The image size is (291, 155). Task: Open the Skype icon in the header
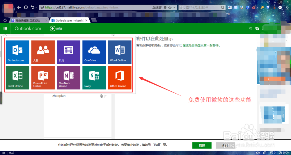click(257, 28)
